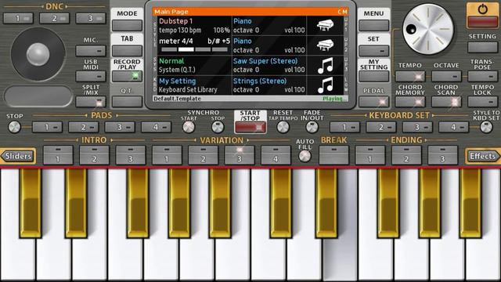Viewport: 501px width, 282px height.
Task: Click the Dubstep 1 style name
Action: tap(175, 21)
